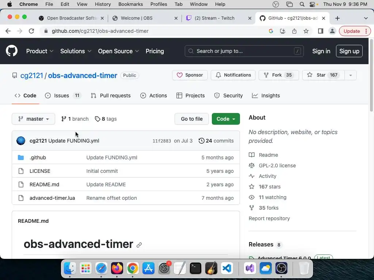Open the green Code dropdown
The image size is (374, 280).
pos(226,119)
